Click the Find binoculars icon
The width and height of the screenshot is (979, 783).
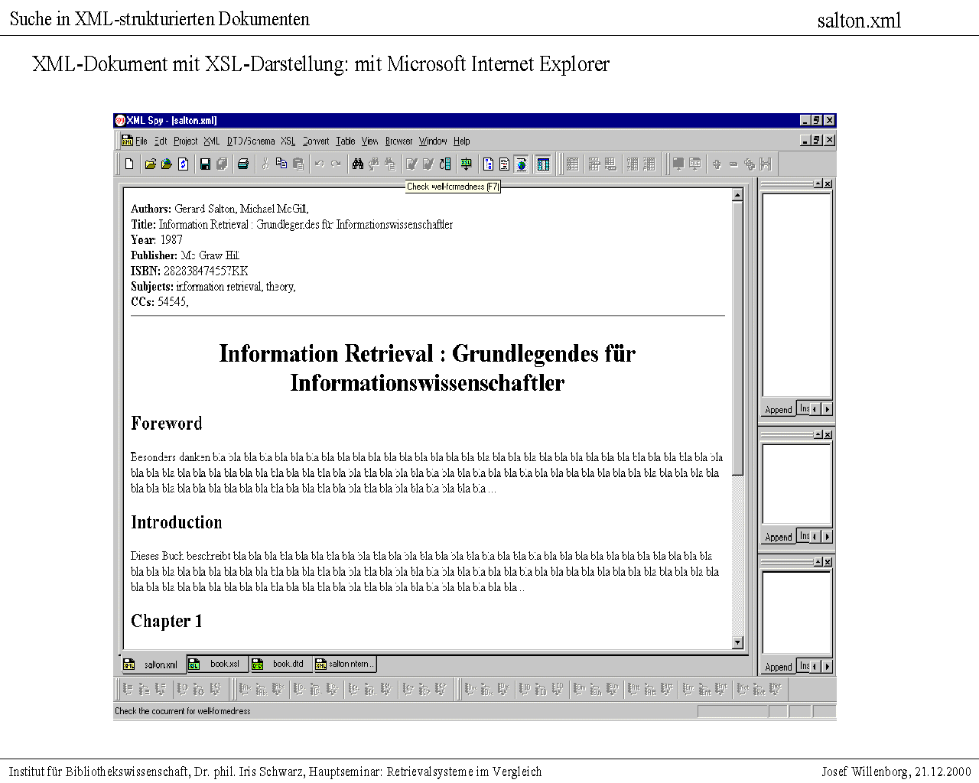(357, 164)
